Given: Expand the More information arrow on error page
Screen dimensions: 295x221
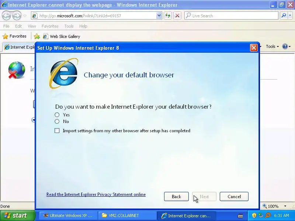Looking at the screenshot, I should (33, 120).
